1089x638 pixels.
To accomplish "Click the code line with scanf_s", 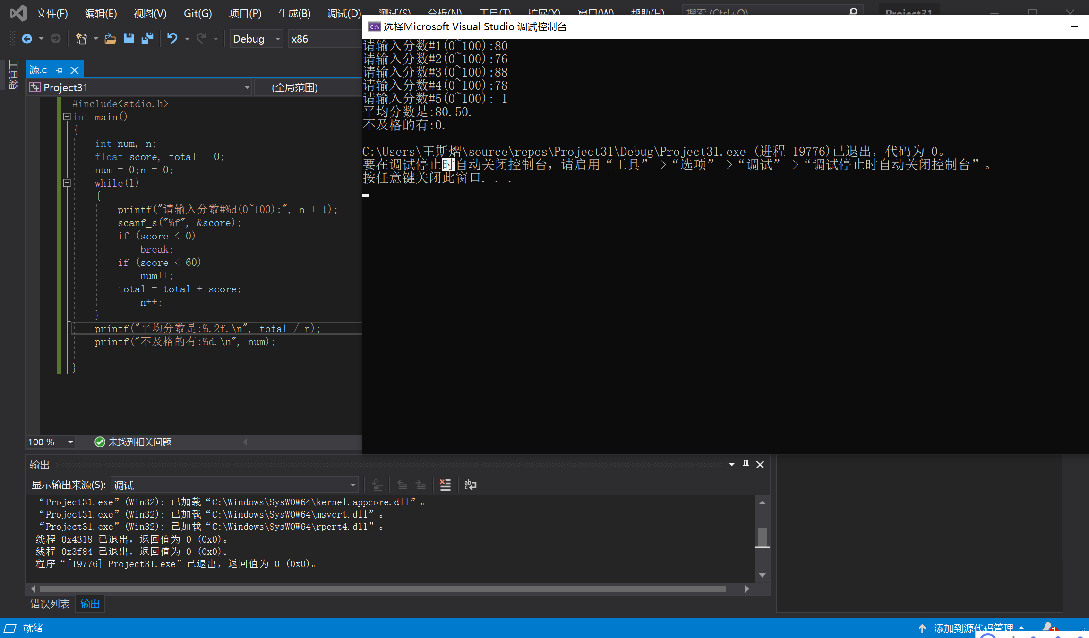I will coord(180,223).
